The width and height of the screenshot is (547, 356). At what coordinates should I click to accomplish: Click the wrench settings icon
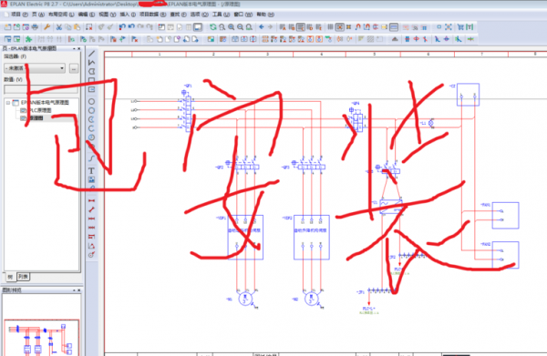(x=46, y=26)
